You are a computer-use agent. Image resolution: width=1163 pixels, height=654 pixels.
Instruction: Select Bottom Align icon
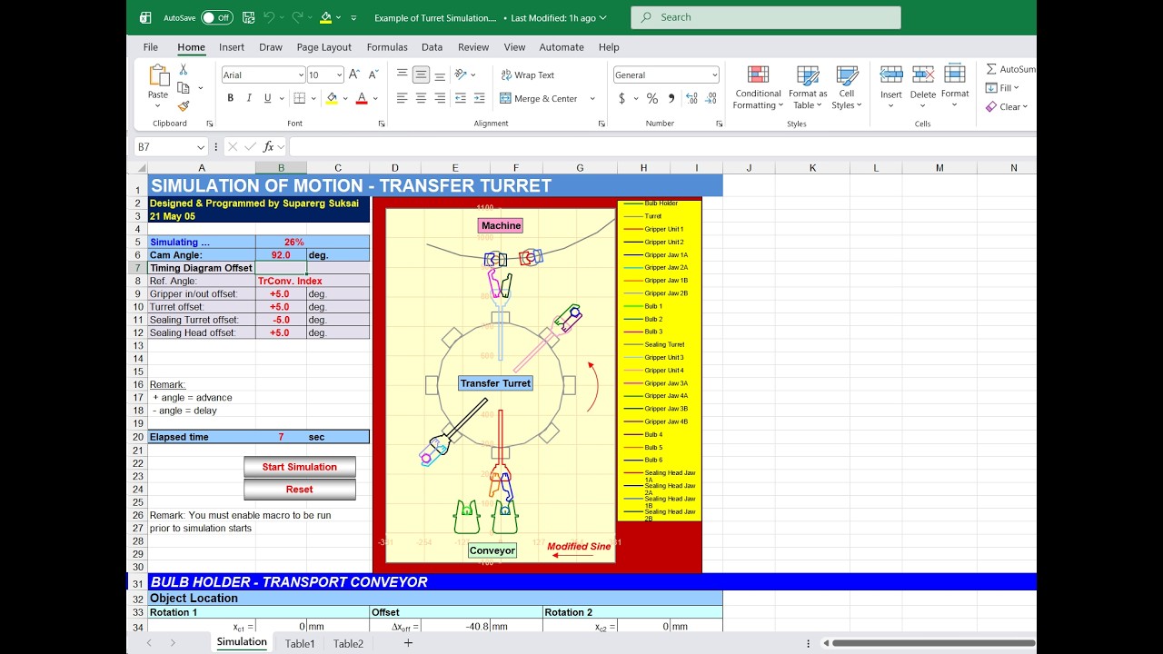coord(440,74)
